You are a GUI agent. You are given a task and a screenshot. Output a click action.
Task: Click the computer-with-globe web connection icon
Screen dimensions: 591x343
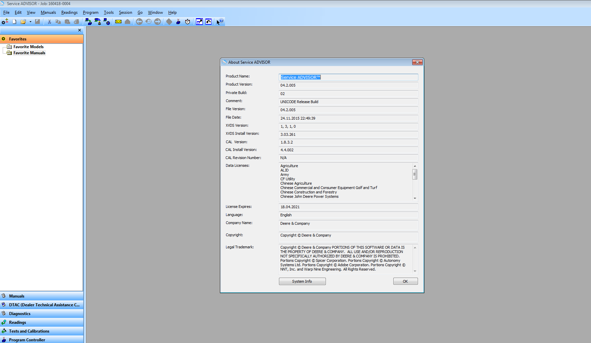coord(107,22)
